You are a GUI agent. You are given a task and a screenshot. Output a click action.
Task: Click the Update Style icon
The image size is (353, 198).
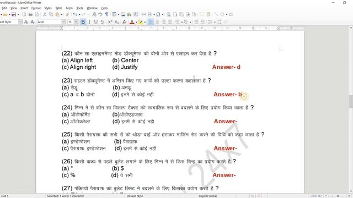click(26, 22)
